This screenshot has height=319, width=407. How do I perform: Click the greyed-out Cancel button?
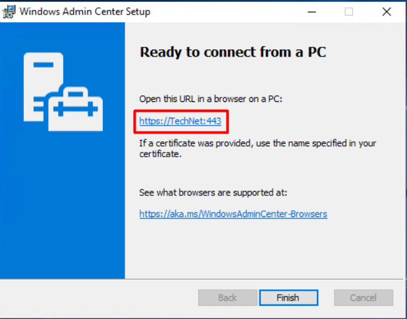click(x=363, y=298)
